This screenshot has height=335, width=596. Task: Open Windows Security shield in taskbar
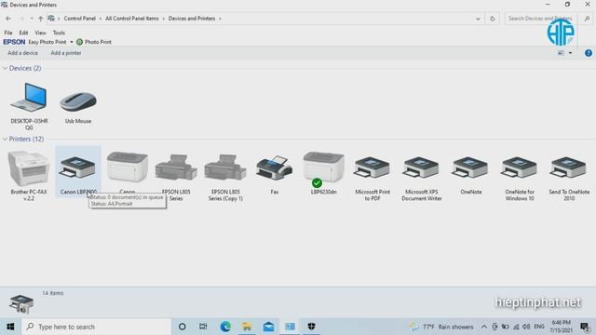tap(311, 327)
